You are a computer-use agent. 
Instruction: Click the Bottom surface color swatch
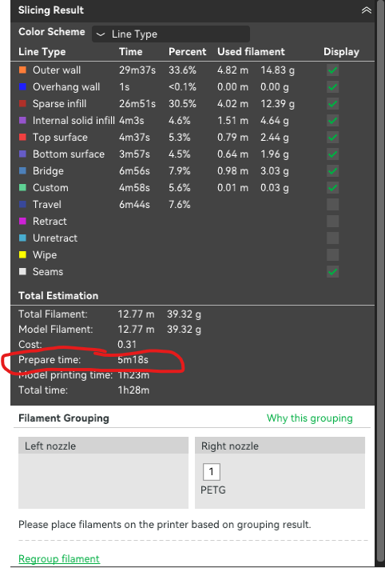pos(23,154)
